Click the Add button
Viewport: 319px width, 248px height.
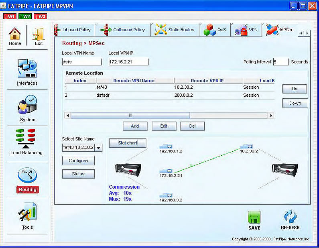[x=135, y=126]
